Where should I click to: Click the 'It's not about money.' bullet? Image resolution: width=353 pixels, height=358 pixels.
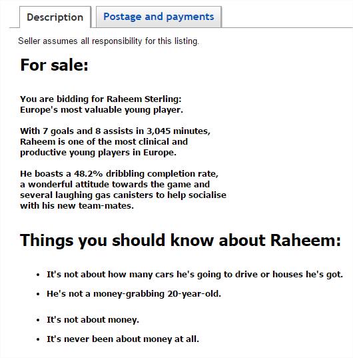click(x=93, y=320)
